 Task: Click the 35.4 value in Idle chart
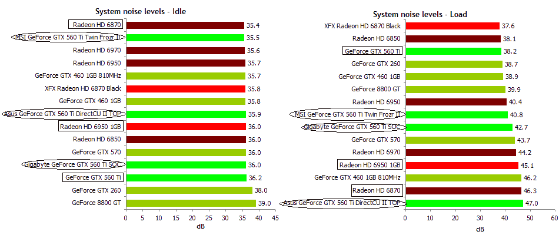253,25
